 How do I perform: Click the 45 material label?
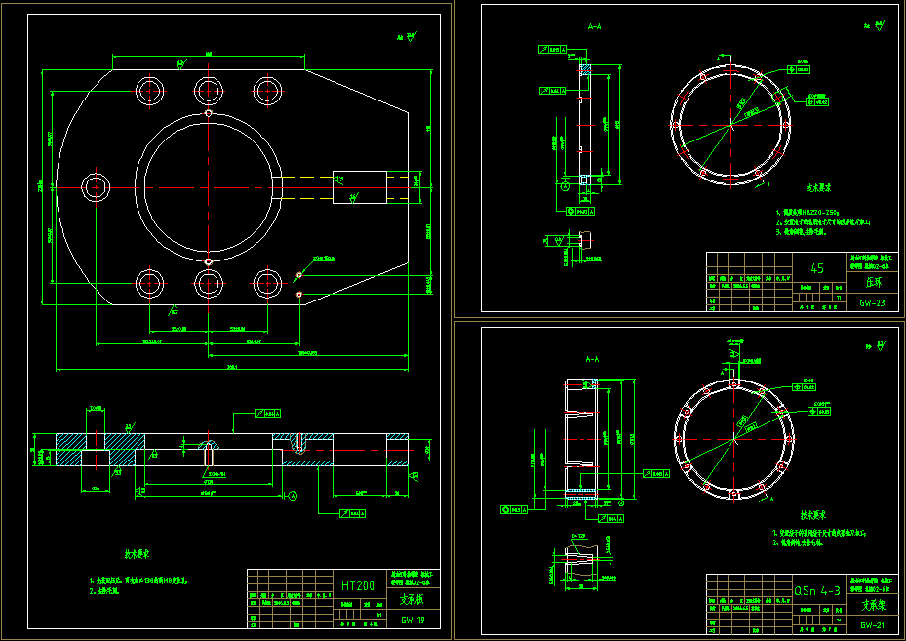[817, 268]
